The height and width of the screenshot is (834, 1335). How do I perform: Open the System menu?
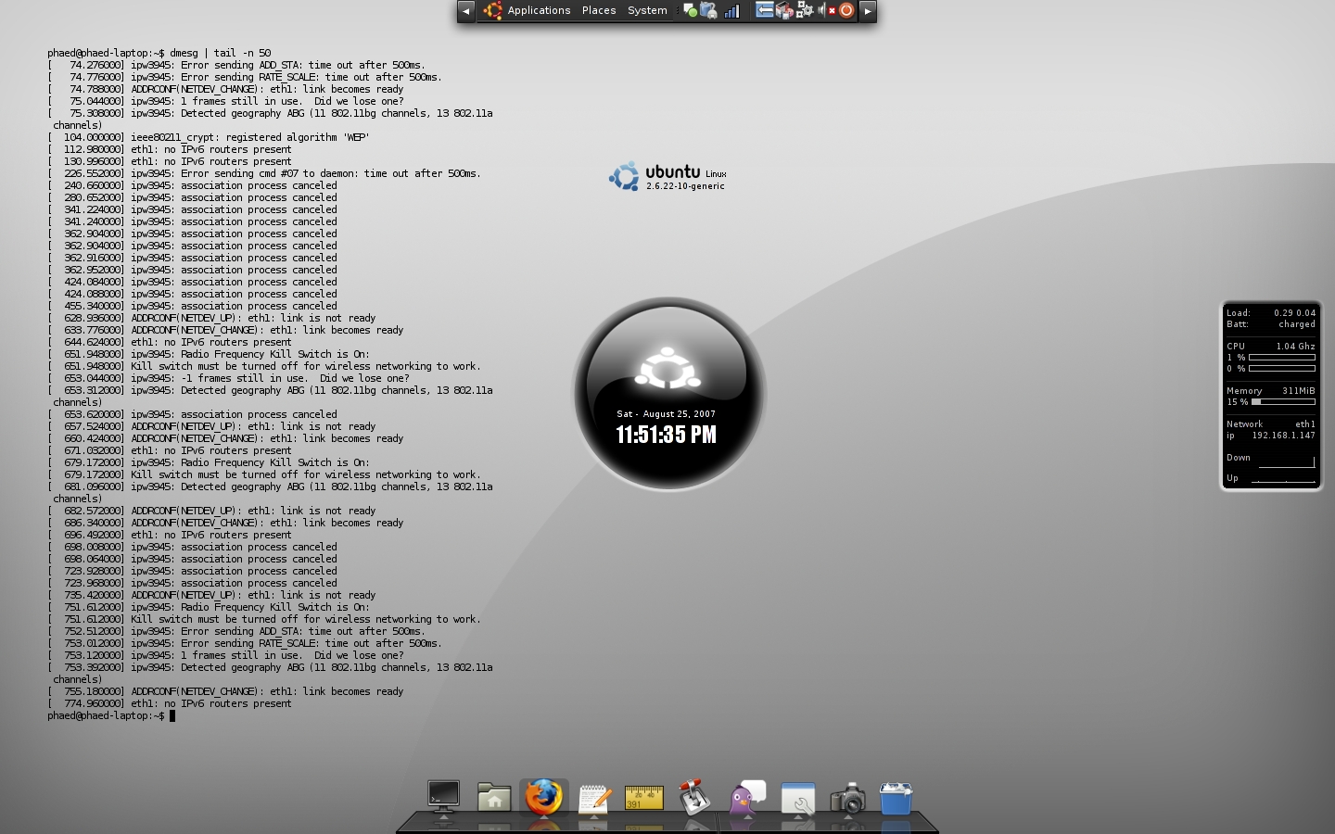click(x=646, y=10)
